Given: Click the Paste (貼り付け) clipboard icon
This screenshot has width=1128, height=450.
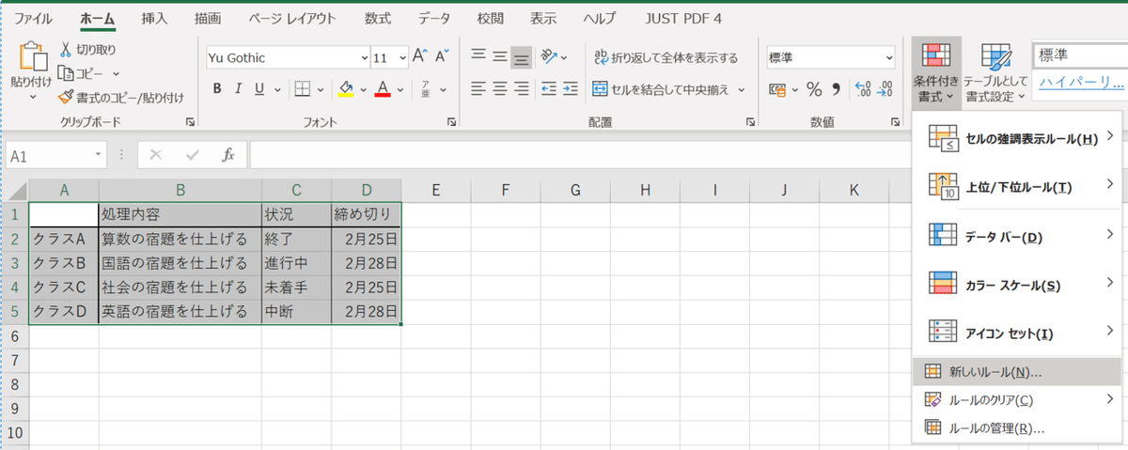Looking at the screenshot, I should 33,58.
